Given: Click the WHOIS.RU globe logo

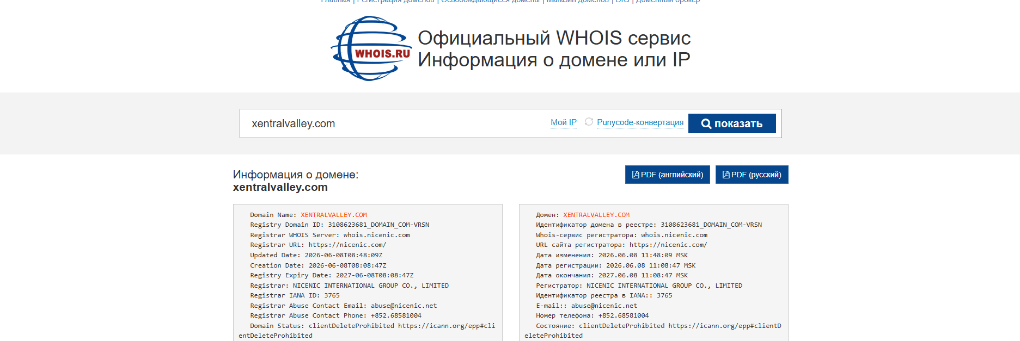Looking at the screenshot, I should [371, 48].
